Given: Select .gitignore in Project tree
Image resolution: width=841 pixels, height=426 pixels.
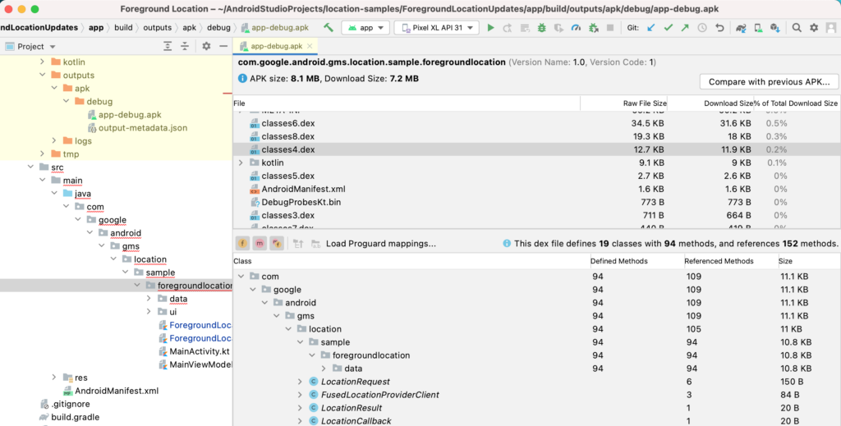Looking at the screenshot, I should click(x=71, y=404).
